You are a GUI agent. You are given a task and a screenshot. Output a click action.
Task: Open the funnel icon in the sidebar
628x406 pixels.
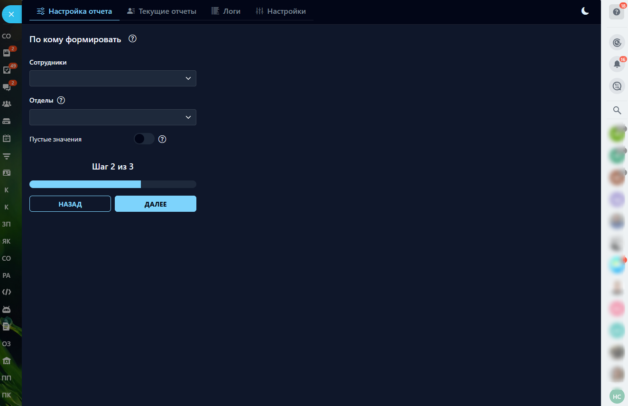(7, 156)
